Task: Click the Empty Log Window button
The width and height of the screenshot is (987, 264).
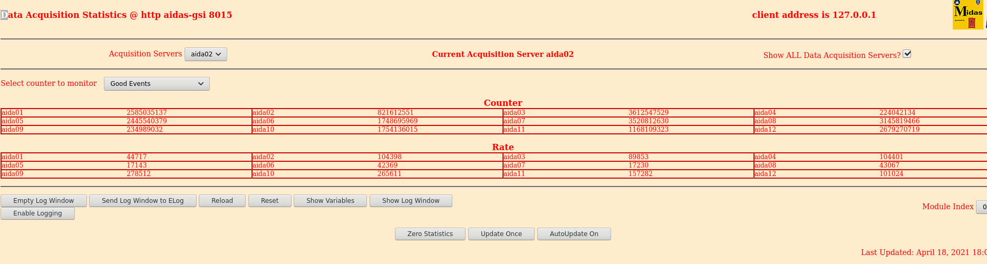Action: click(44, 201)
